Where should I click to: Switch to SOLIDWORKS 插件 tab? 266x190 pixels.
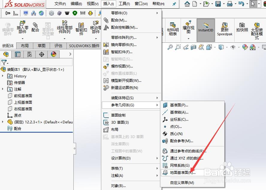(84, 46)
